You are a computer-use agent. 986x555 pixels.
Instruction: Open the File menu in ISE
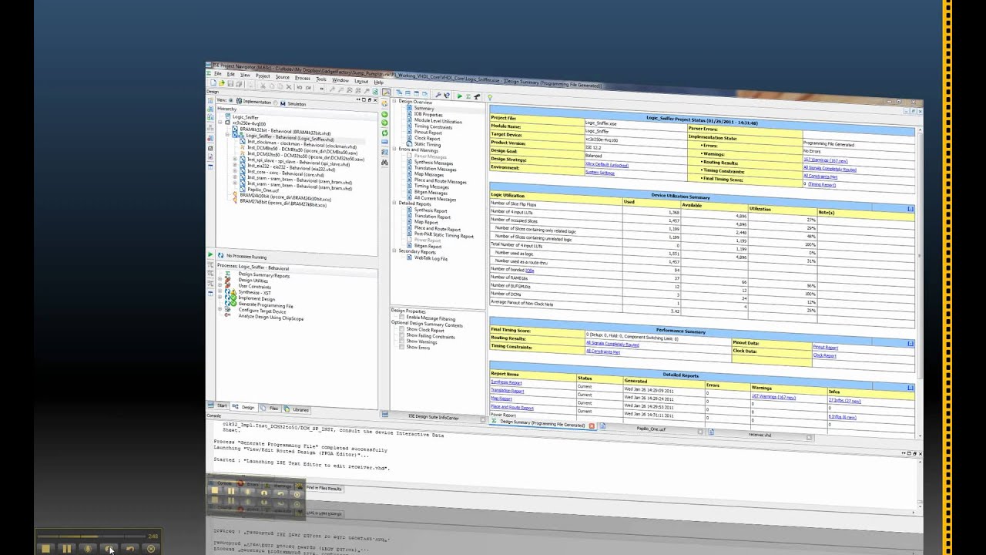[x=217, y=73]
